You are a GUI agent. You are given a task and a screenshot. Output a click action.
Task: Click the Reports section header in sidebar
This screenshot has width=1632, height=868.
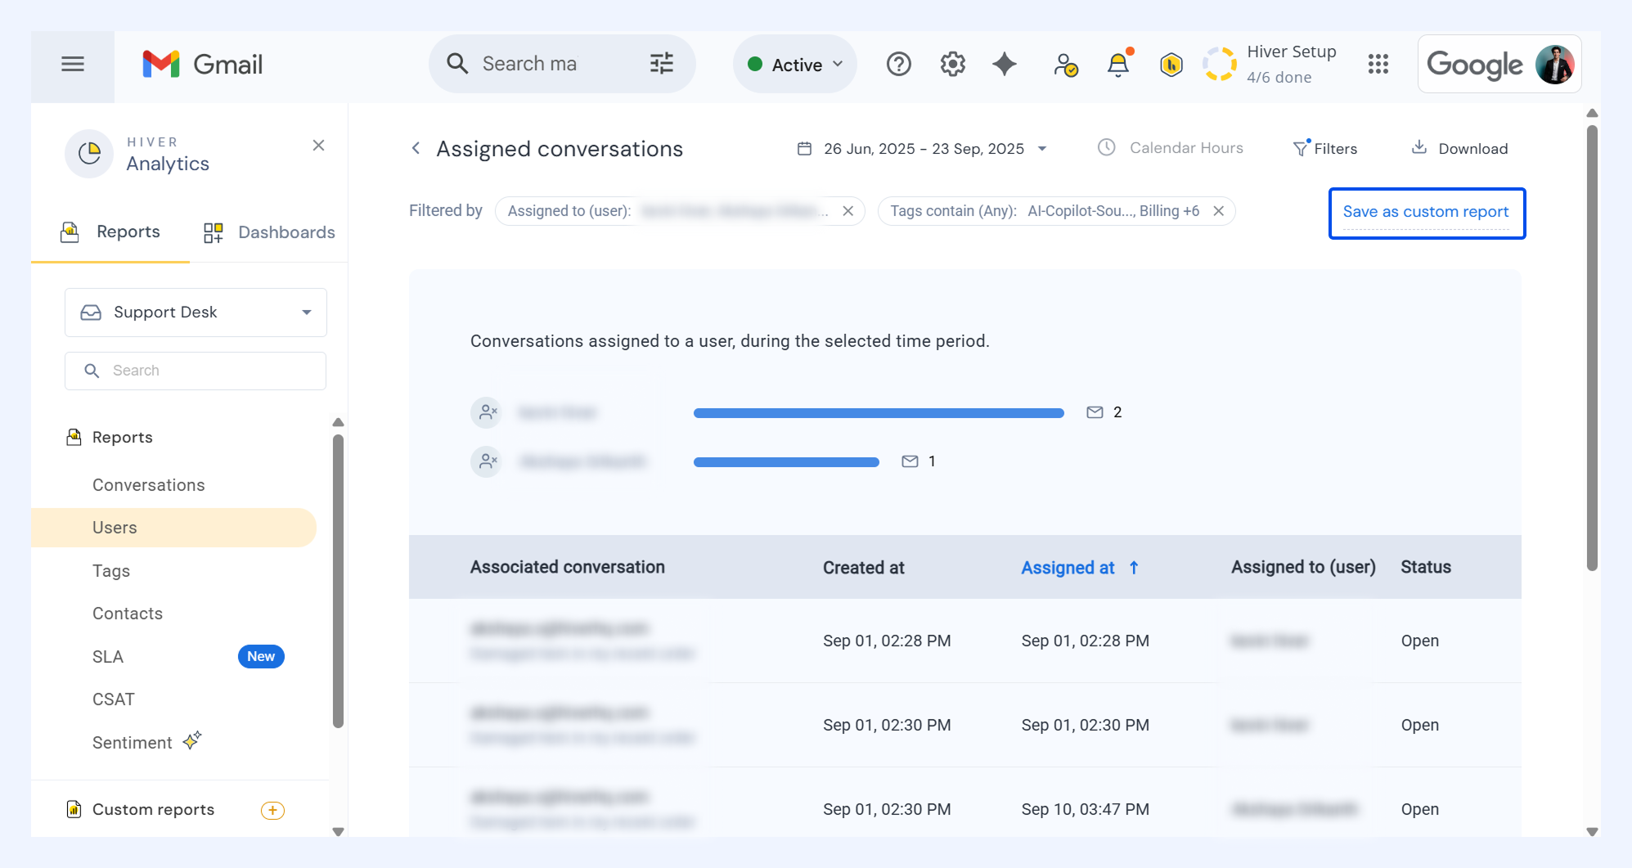pyautogui.click(x=122, y=438)
